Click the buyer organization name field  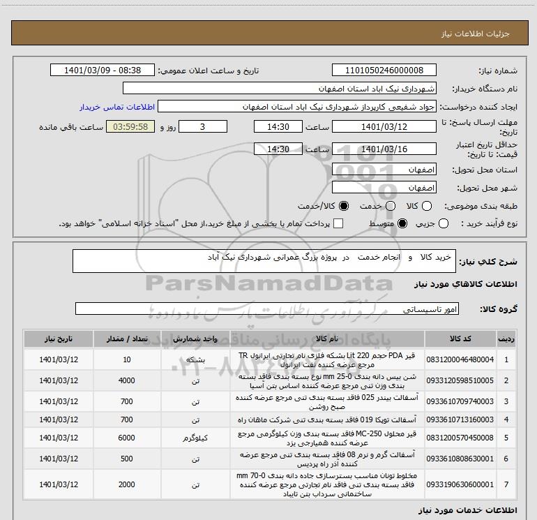[280, 89]
